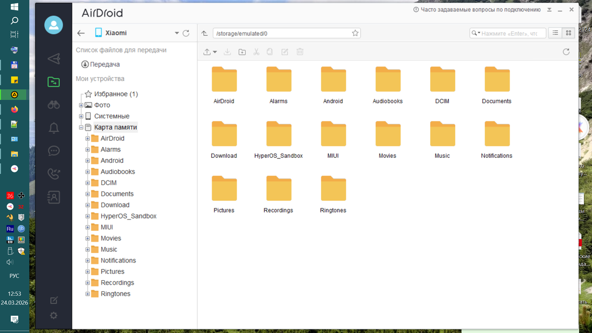Open Windows taskbar search
The image size is (592, 333).
(14, 21)
